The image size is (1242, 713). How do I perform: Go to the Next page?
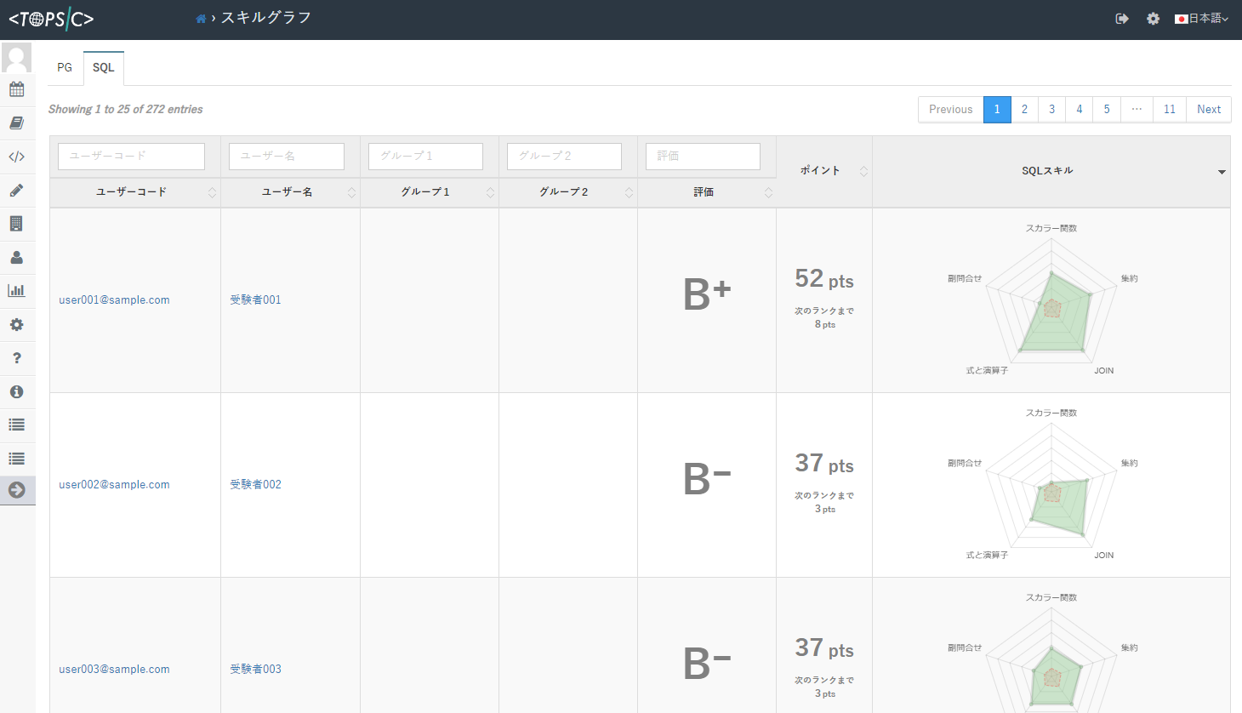click(1208, 110)
